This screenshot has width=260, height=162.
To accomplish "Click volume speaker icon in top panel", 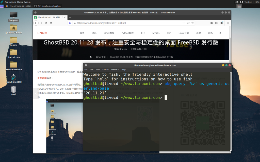I will 237,2.
